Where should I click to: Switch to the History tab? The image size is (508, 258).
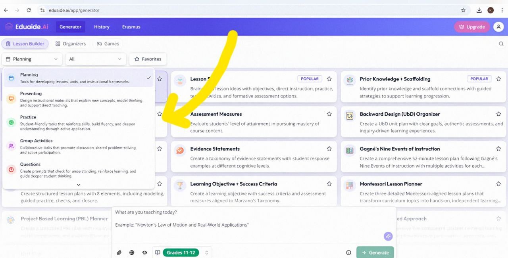click(x=102, y=27)
